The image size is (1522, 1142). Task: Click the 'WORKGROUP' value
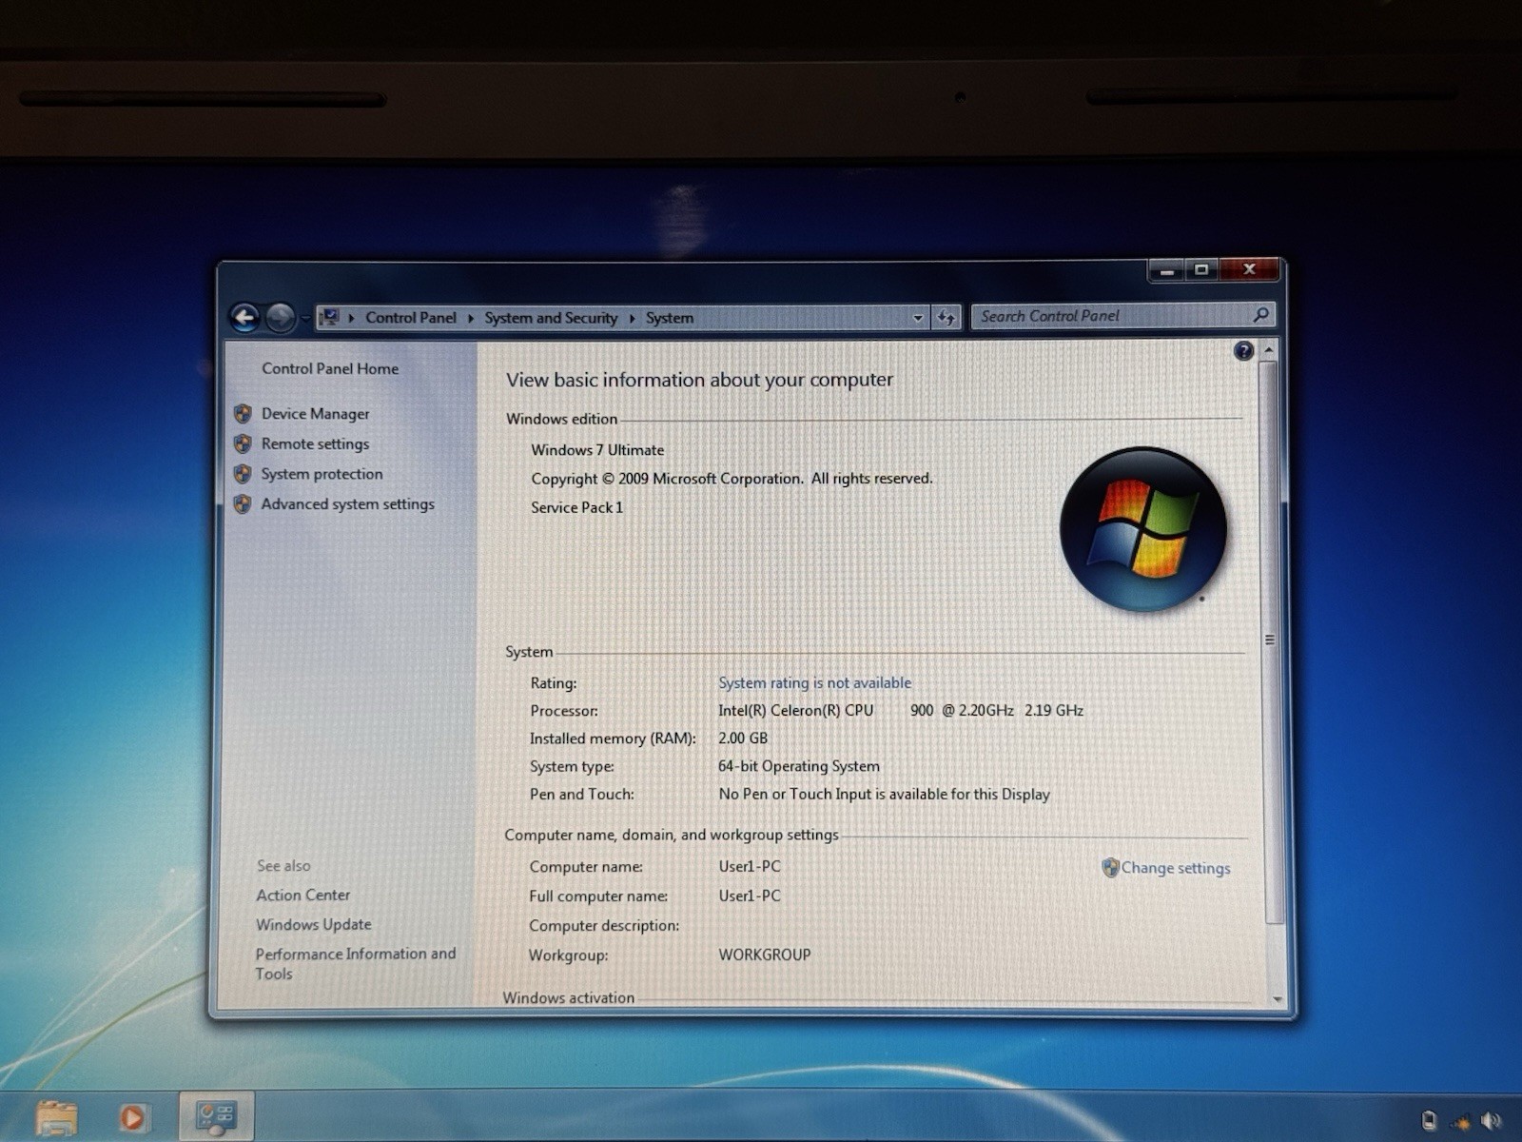[x=764, y=955]
